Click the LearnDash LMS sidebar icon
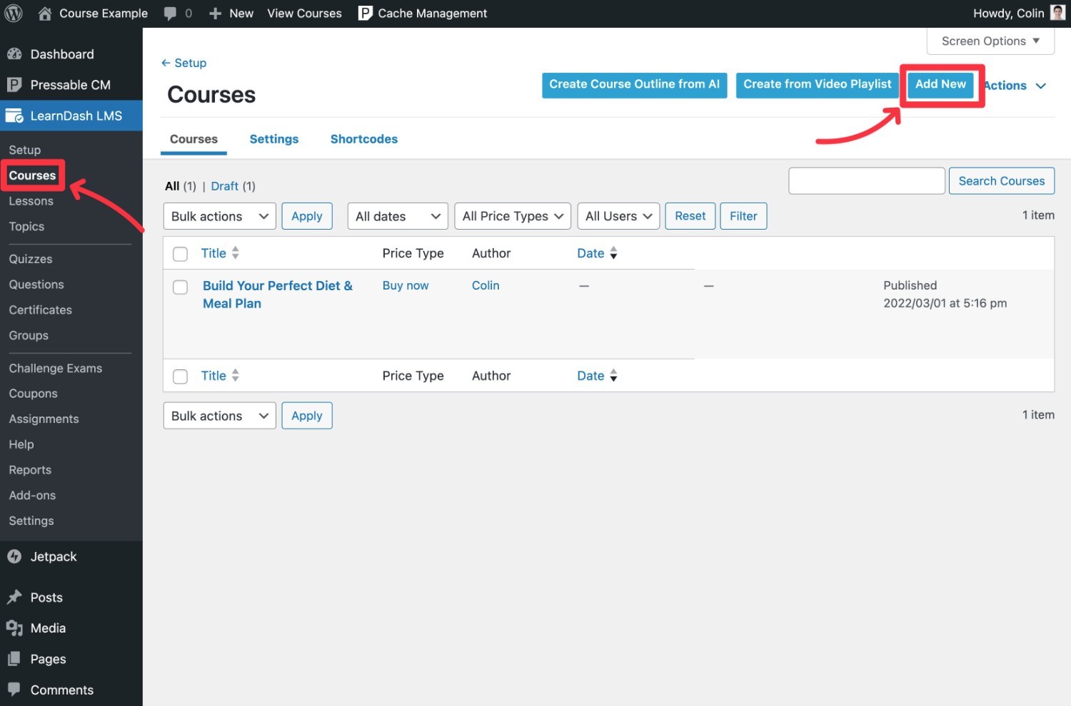 coord(14,116)
